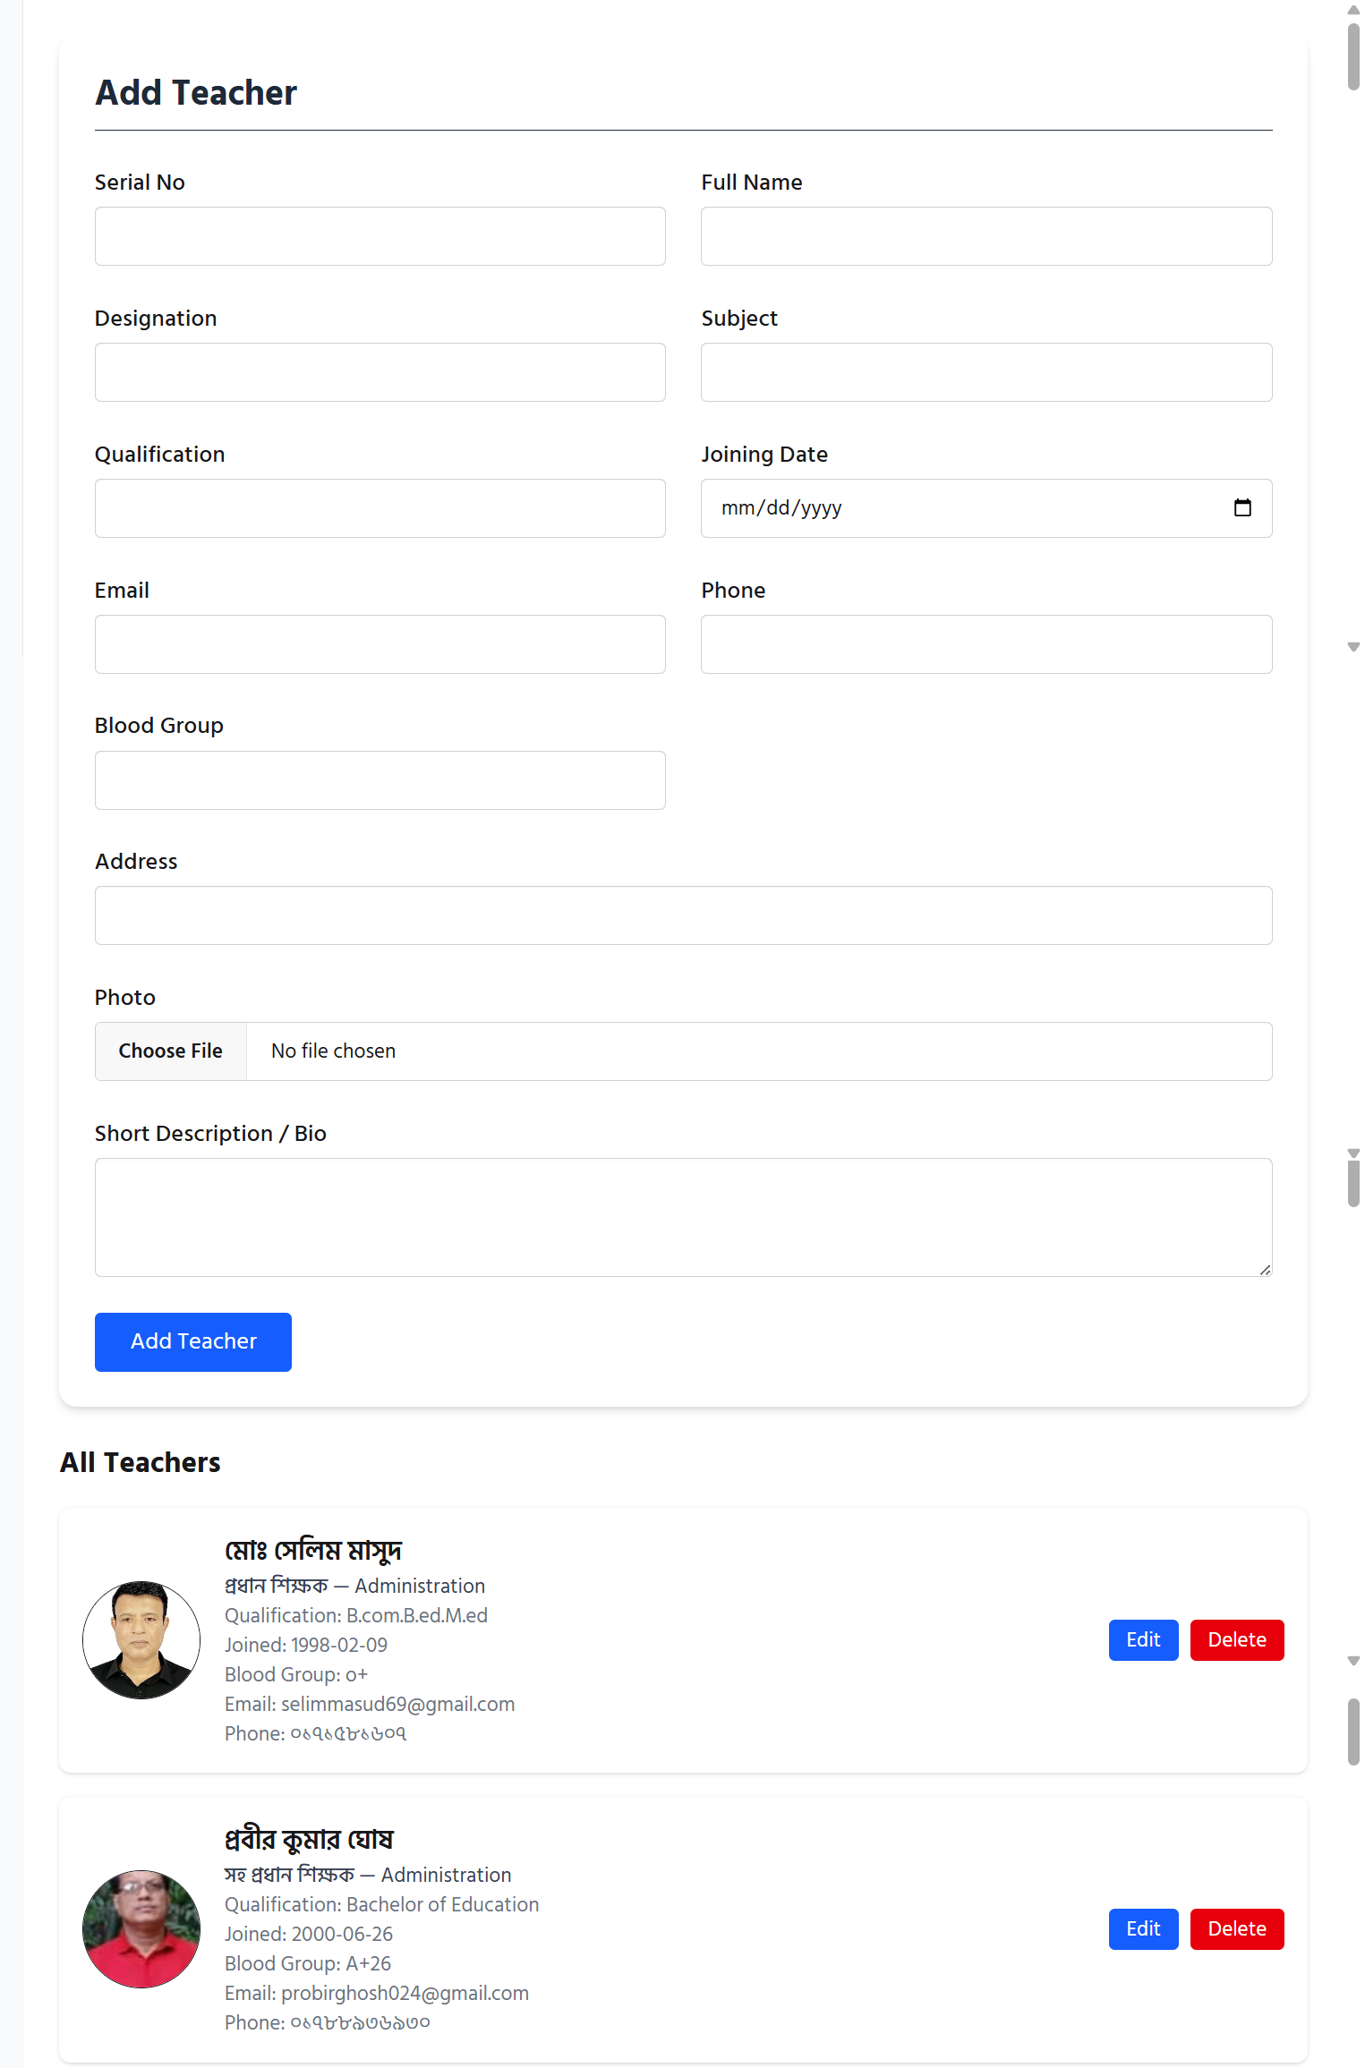Open the Joining Date calendar picker icon
Viewport: 1365px width, 2068px height.
[x=1242, y=507]
